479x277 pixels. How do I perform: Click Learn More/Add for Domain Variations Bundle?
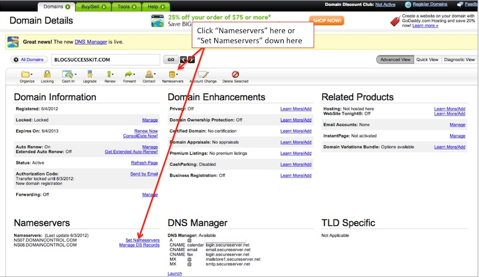tap(450, 147)
